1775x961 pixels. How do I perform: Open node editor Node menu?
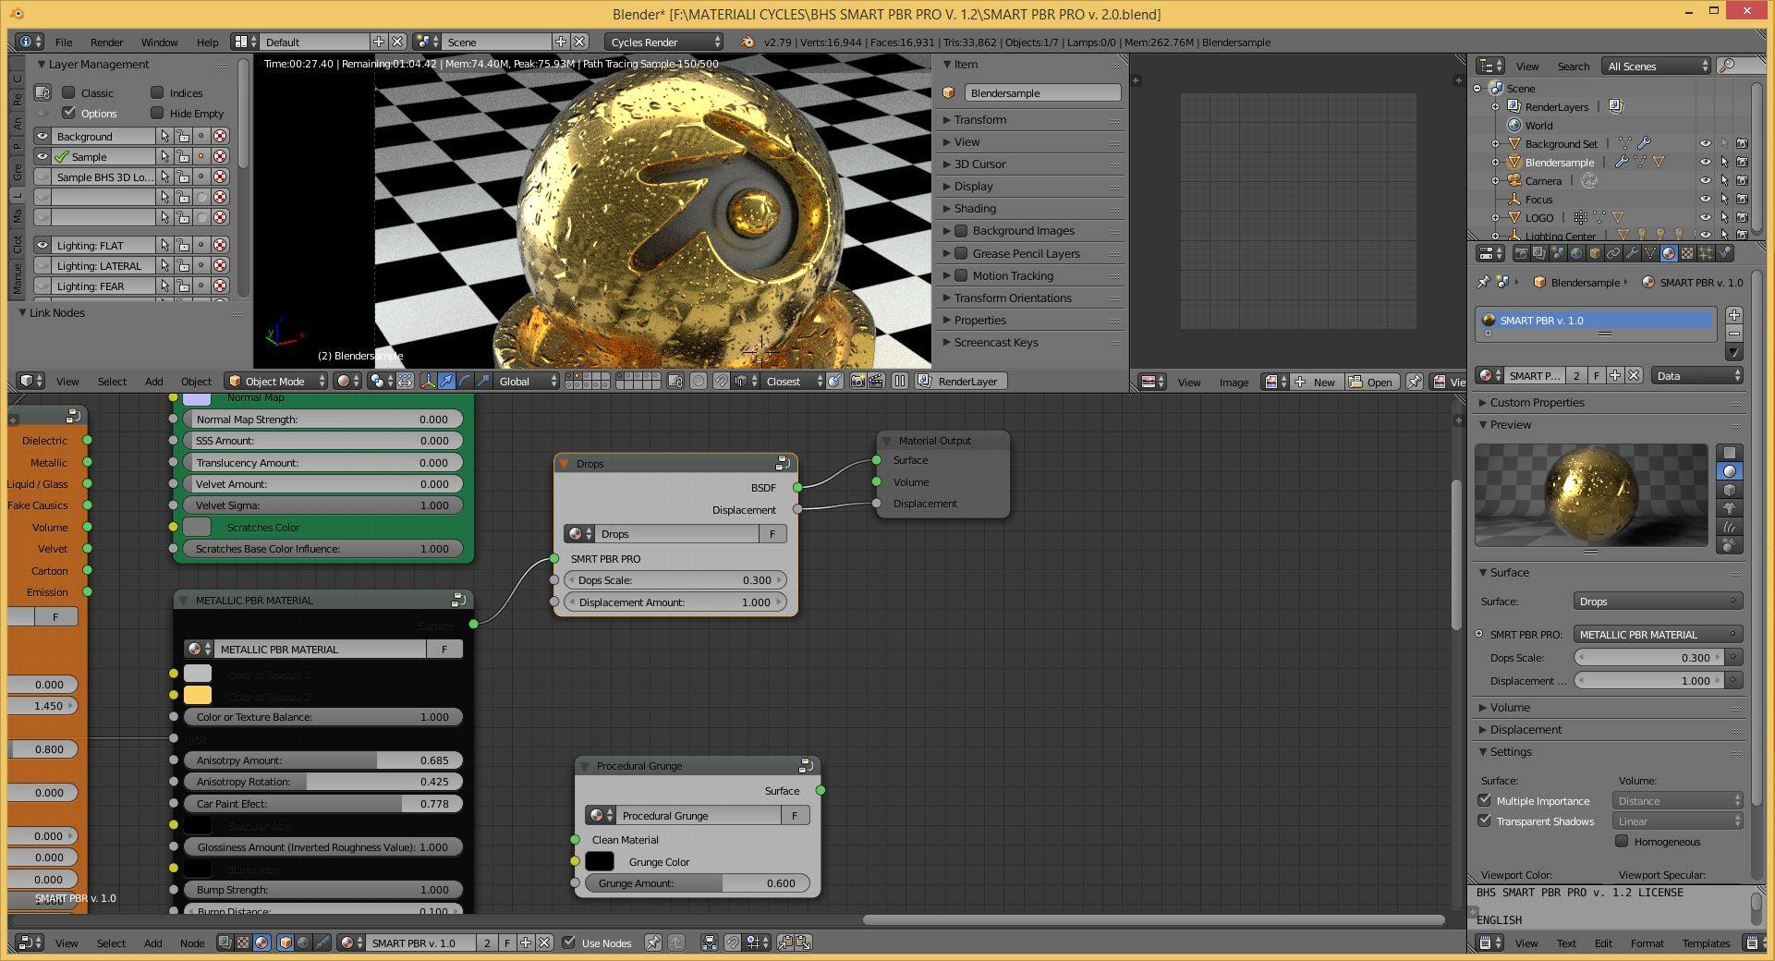(x=191, y=943)
